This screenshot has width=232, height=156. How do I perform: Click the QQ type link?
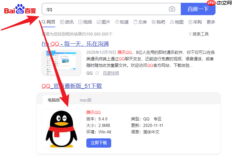tap(146, 119)
